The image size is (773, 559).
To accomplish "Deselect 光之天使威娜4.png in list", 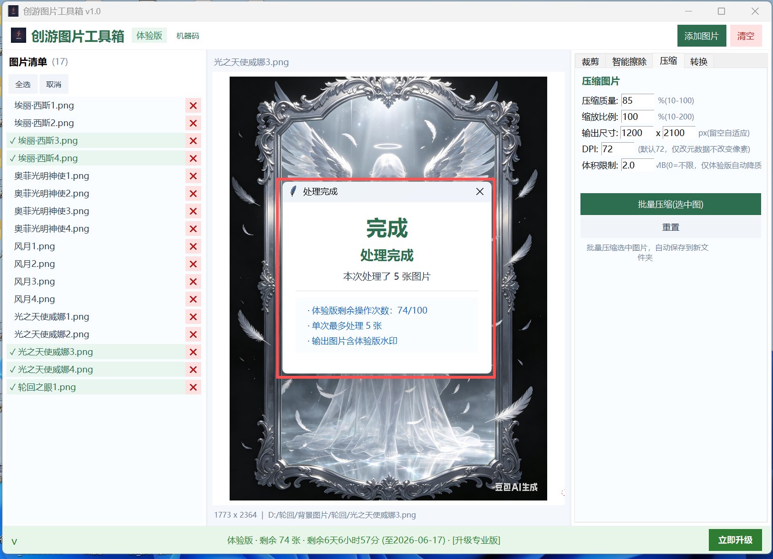I will pyautogui.click(x=96, y=370).
